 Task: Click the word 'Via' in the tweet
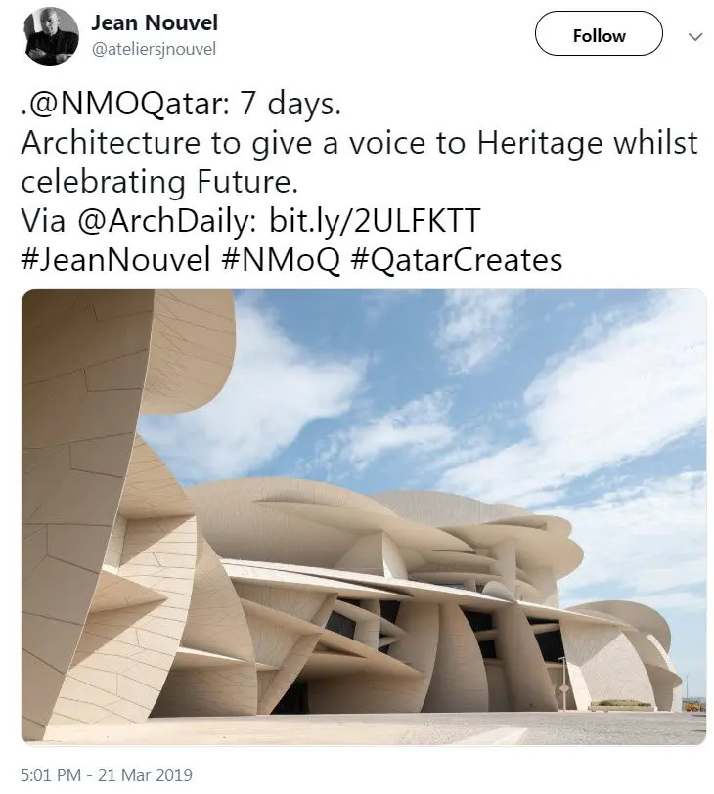43,220
